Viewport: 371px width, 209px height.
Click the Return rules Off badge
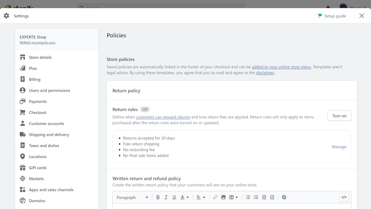(x=145, y=110)
